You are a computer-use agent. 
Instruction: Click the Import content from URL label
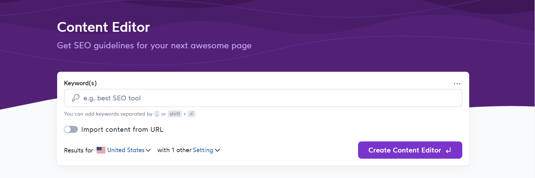coord(122,129)
